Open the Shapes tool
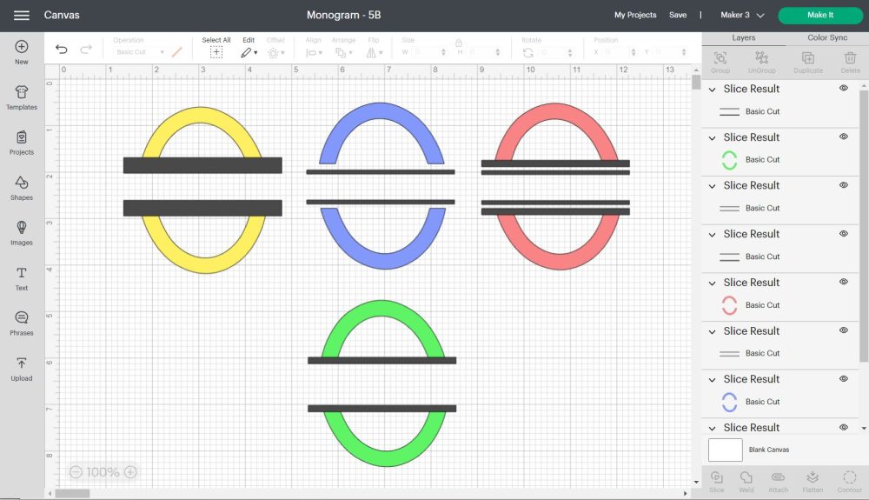The width and height of the screenshot is (869, 500). pos(22,187)
